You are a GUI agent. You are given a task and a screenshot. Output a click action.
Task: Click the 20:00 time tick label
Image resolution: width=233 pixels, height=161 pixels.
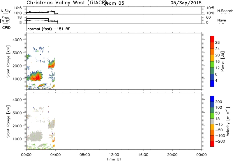[x=172, y=155]
